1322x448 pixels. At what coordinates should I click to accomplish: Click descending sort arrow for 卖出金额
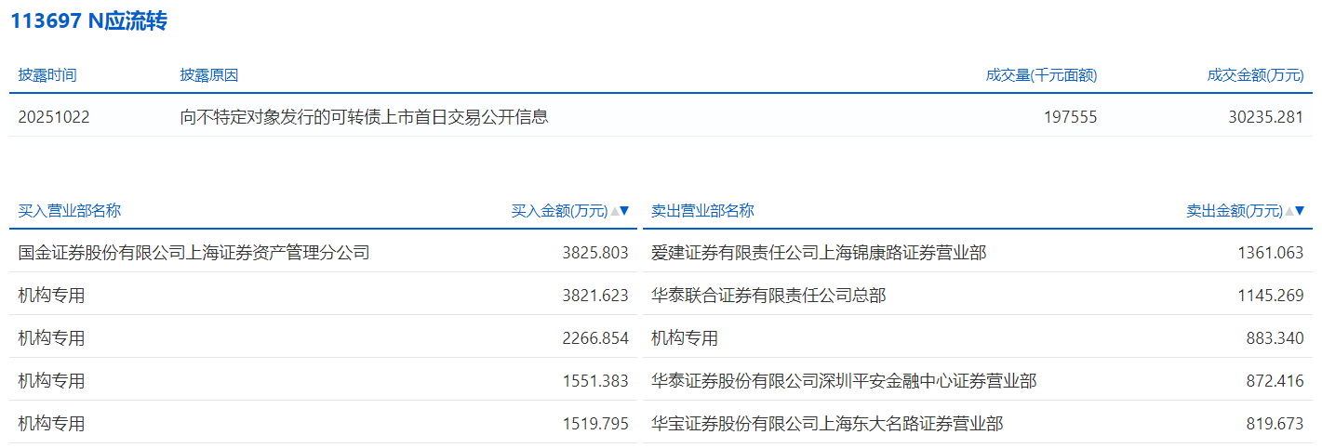(1300, 211)
